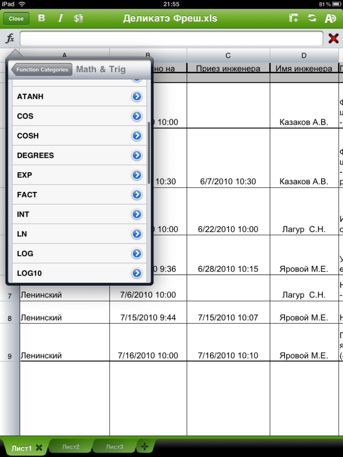The height and width of the screenshot is (457, 343).
Task: Select cell '6/22/2010 10:00' in column C
Action: point(228,211)
